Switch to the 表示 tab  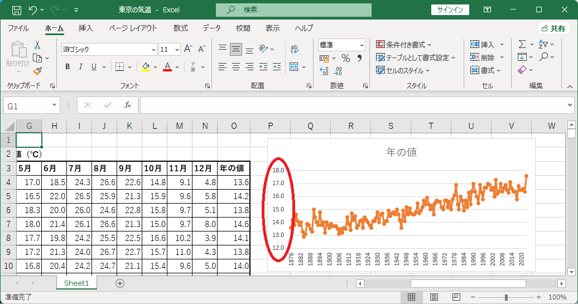tap(273, 28)
